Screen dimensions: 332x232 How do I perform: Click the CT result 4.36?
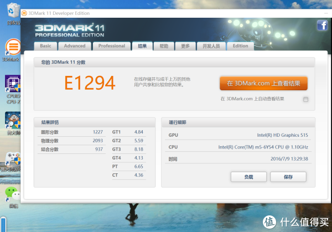click(x=139, y=175)
